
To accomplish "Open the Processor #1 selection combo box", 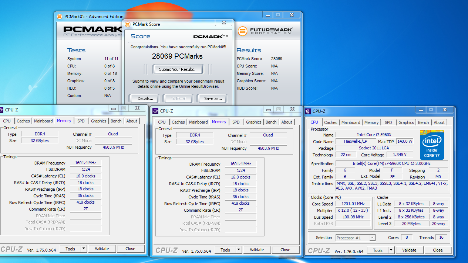I will tap(356, 238).
